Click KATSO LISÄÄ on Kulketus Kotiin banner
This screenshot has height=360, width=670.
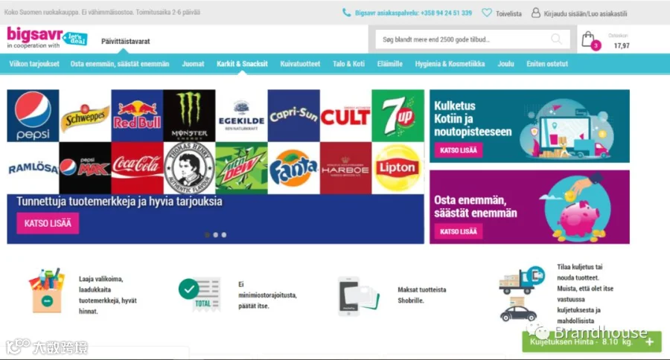click(459, 150)
